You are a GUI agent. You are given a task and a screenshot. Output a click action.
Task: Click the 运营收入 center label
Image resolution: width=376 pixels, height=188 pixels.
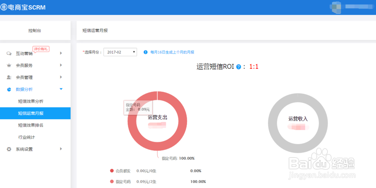tap(298, 119)
